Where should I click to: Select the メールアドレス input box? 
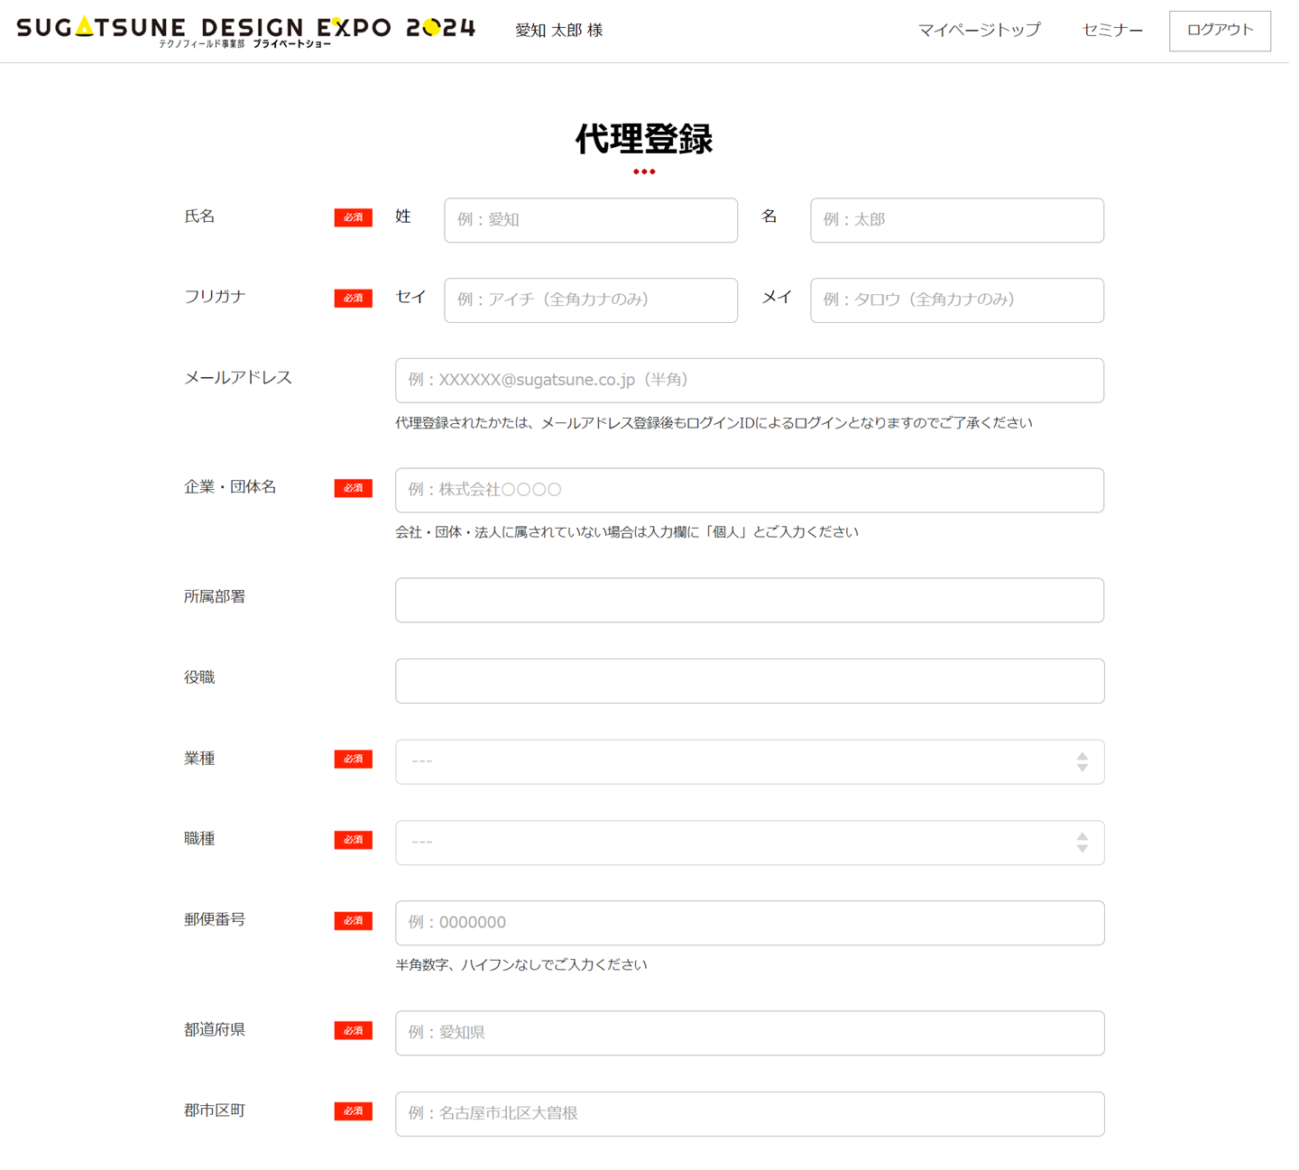750,381
